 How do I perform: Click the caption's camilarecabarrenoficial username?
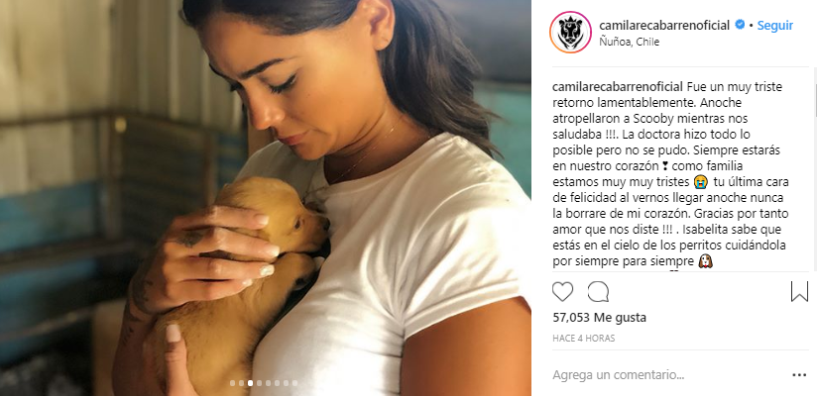617,87
